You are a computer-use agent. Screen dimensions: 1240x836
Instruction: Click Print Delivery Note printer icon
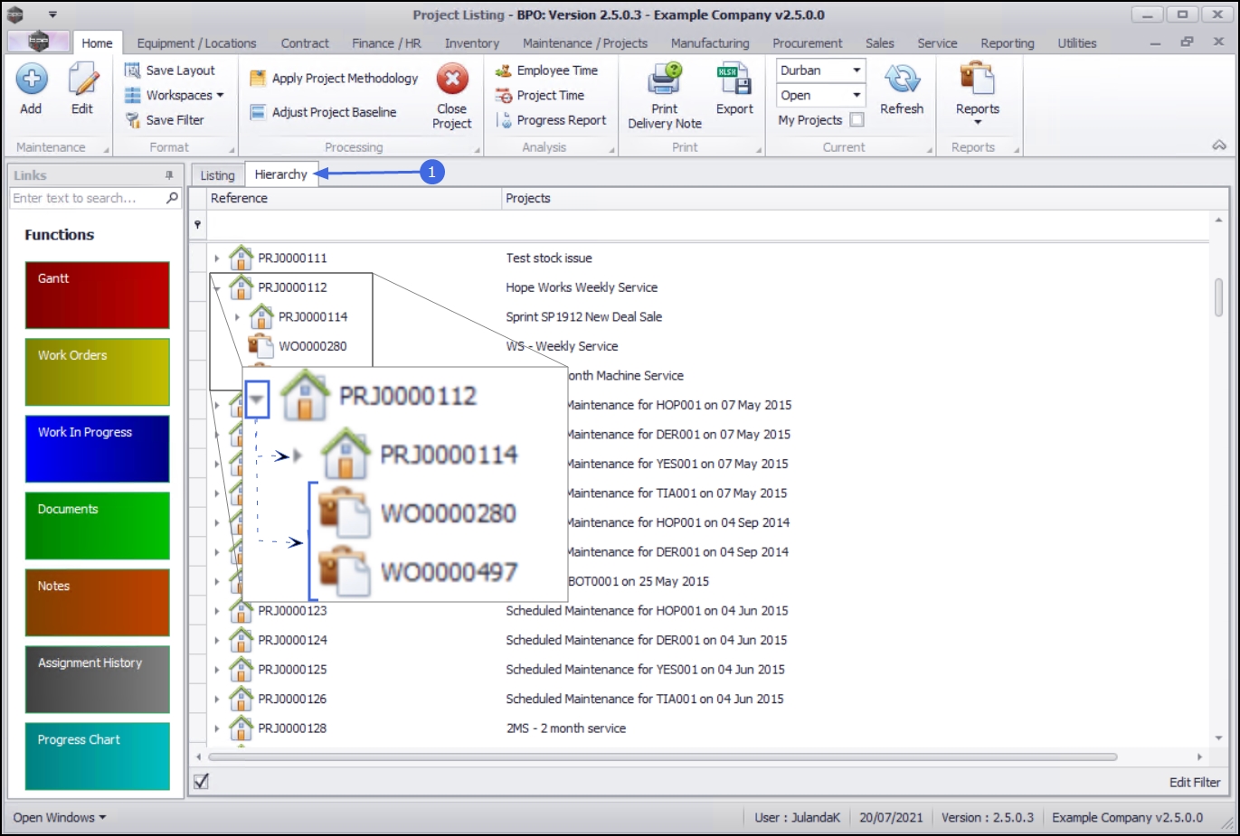(x=665, y=80)
